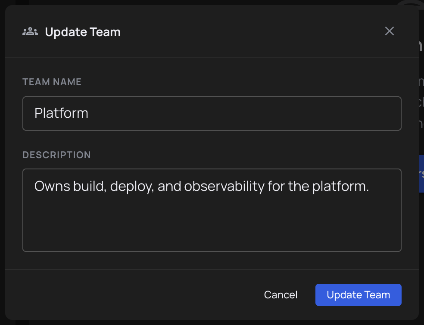Viewport: 424px width, 325px height.
Task: Click the team icon beside Update Team title
Action: coord(30,31)
